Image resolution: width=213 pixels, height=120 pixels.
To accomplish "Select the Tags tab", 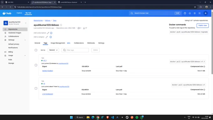I will click(45, 43).
